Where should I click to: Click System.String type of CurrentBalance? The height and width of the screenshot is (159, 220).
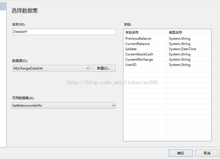[180, 44]
